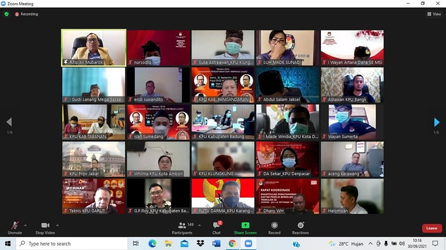446x250 pixels.
Task: Click the green Share Screen icon
Action: point(245,225)
